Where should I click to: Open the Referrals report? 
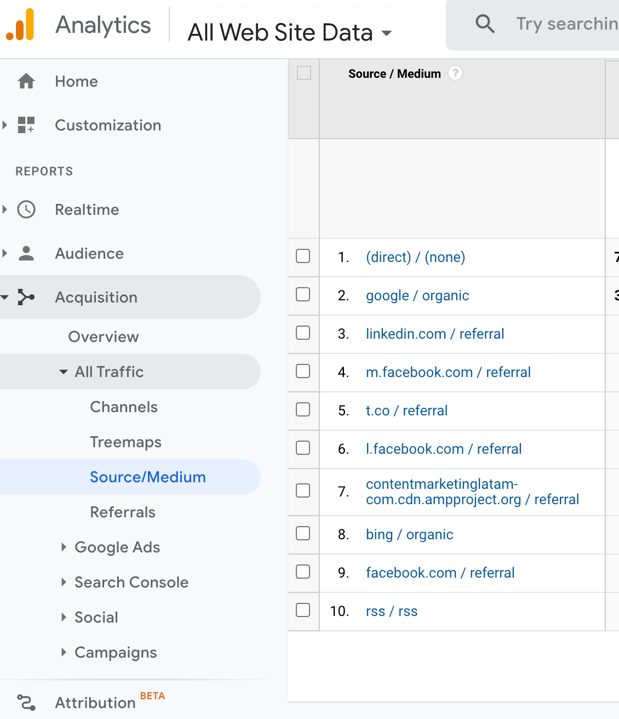(x=122, y=512)
